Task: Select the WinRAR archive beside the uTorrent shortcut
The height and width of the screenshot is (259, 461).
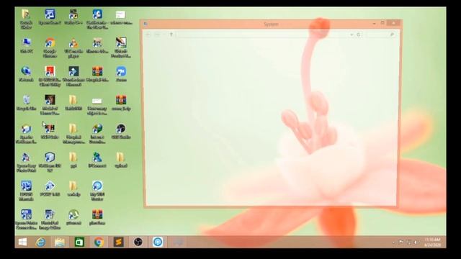Action: [x=97, y=217]
